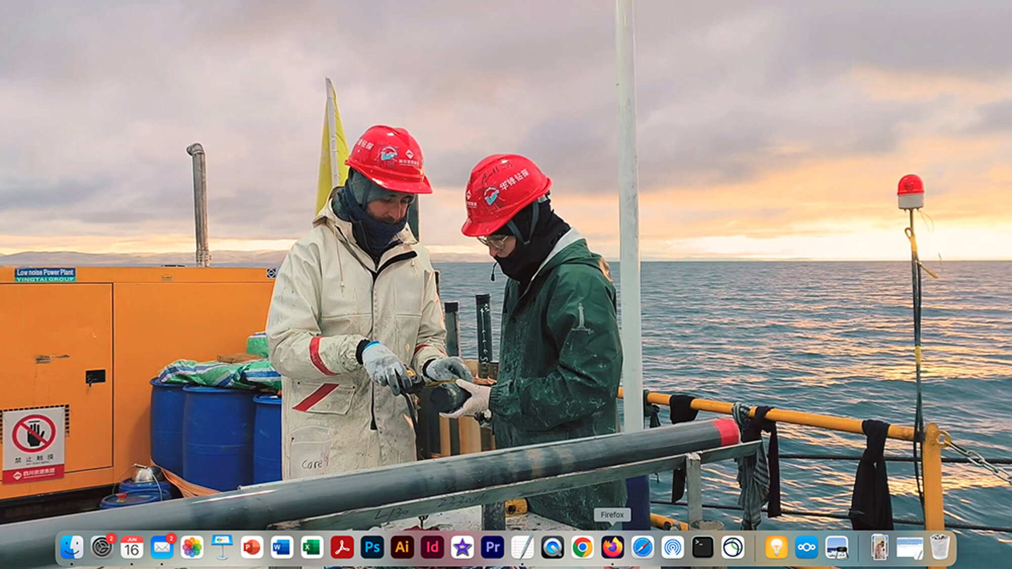Open Calendar showing June 16
Viewport: 1012px width, 569px height.
coord(132,547)
